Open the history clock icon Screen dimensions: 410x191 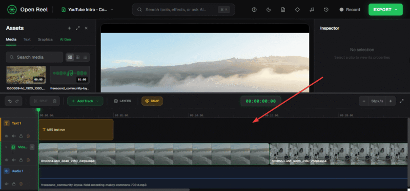(x=326, y=10)
